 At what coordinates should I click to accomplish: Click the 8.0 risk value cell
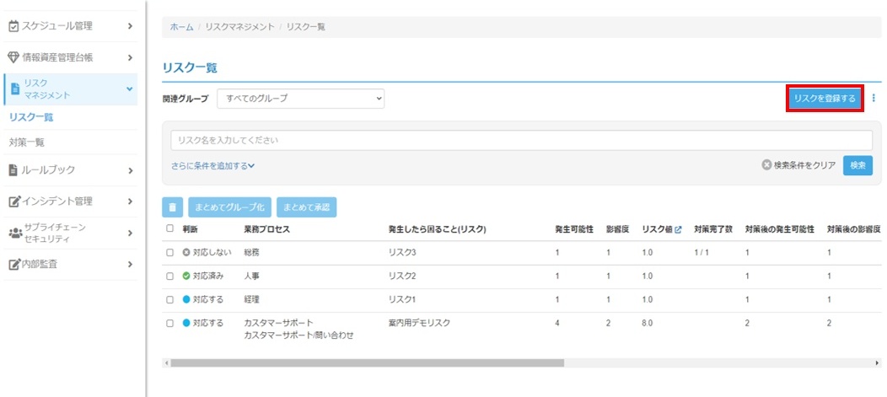[648, 323]
